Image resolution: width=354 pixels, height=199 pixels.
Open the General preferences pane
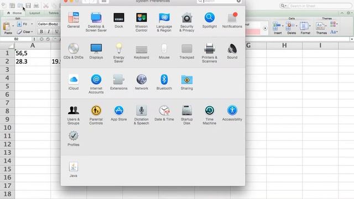click(74, 20)
